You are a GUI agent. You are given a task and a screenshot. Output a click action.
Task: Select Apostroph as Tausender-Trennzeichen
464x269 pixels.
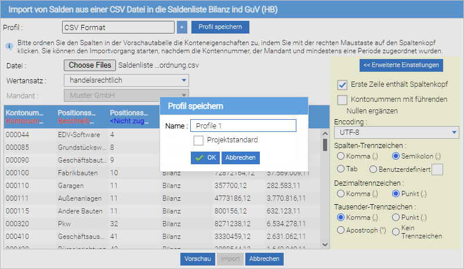point(340,230)
